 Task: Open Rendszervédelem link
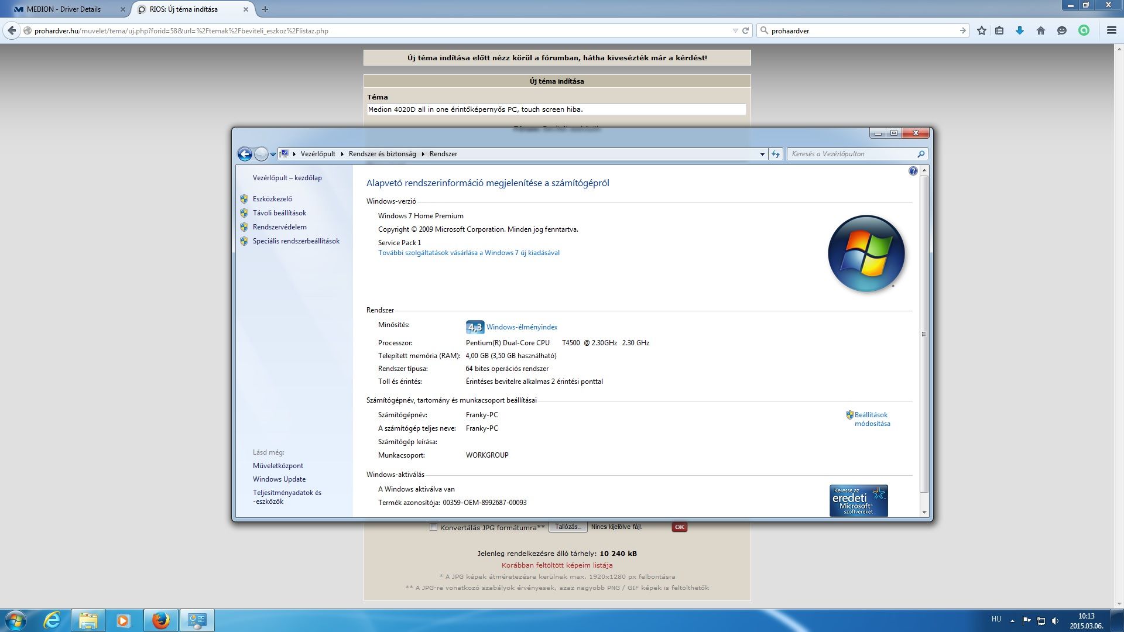(279, 227)
